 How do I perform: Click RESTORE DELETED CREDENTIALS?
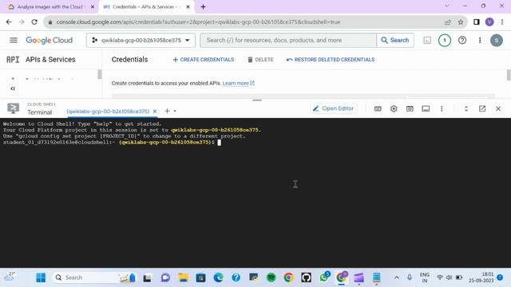click(331, 60)
